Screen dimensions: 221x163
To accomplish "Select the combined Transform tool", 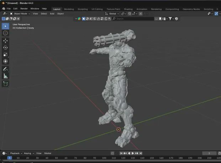I will click(5, 61).
